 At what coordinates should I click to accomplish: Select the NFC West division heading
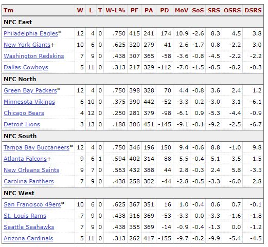click(19, 193)
